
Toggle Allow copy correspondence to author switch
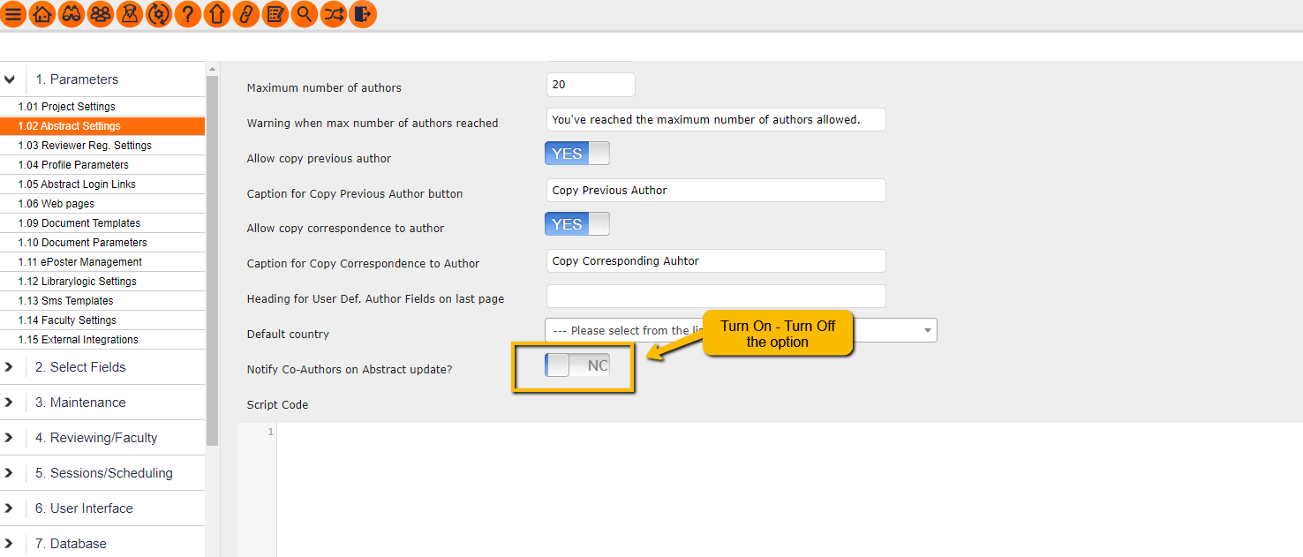pos(577,224)
